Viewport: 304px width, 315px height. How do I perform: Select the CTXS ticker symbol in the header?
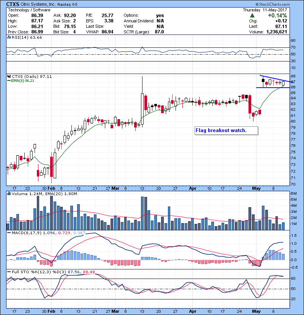pos(13,4)
